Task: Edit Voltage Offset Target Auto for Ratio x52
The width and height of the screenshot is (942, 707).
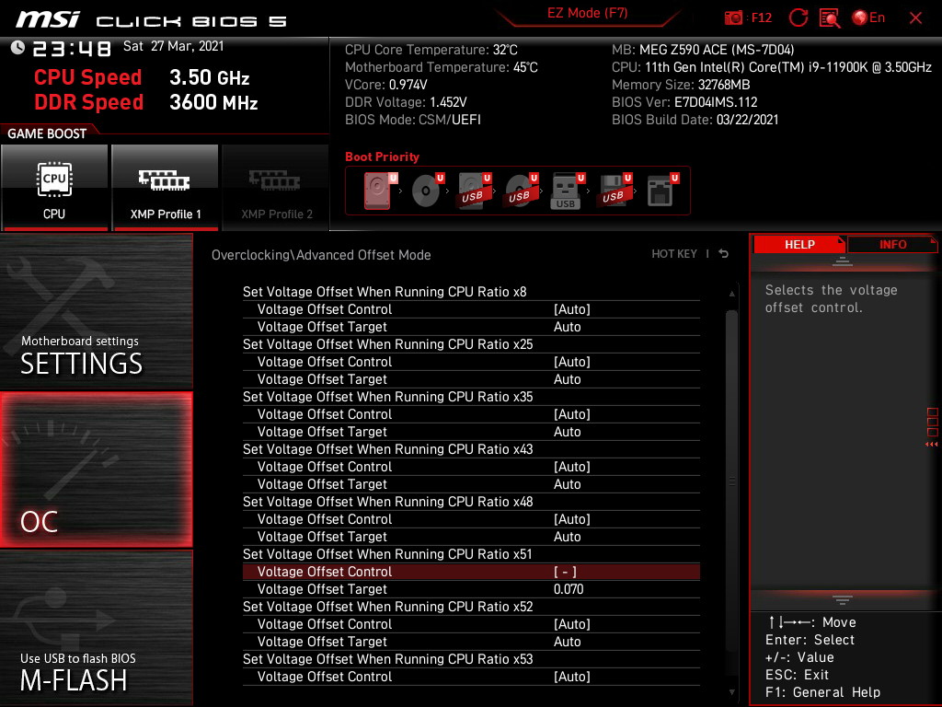Action: 471,642
